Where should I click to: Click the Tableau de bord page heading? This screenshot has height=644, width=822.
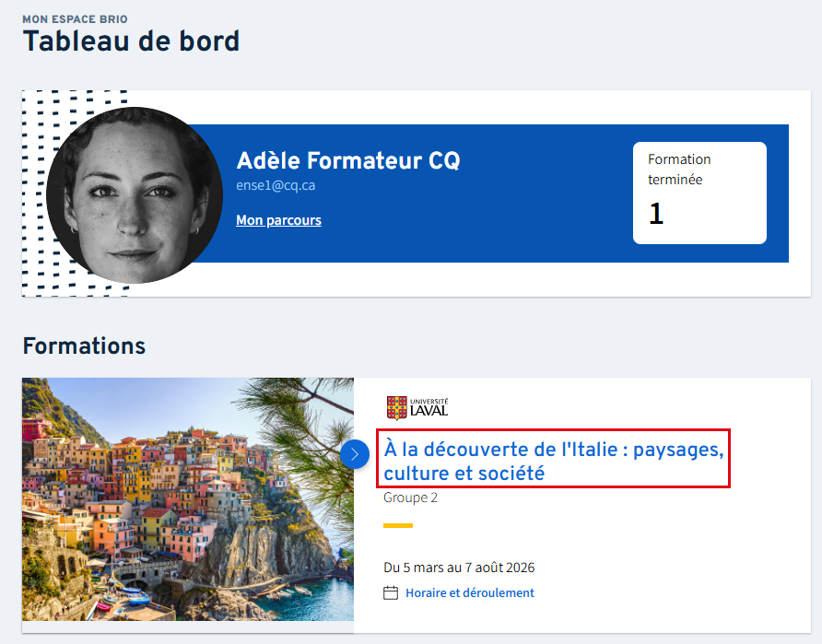click(x=131, y=41)
